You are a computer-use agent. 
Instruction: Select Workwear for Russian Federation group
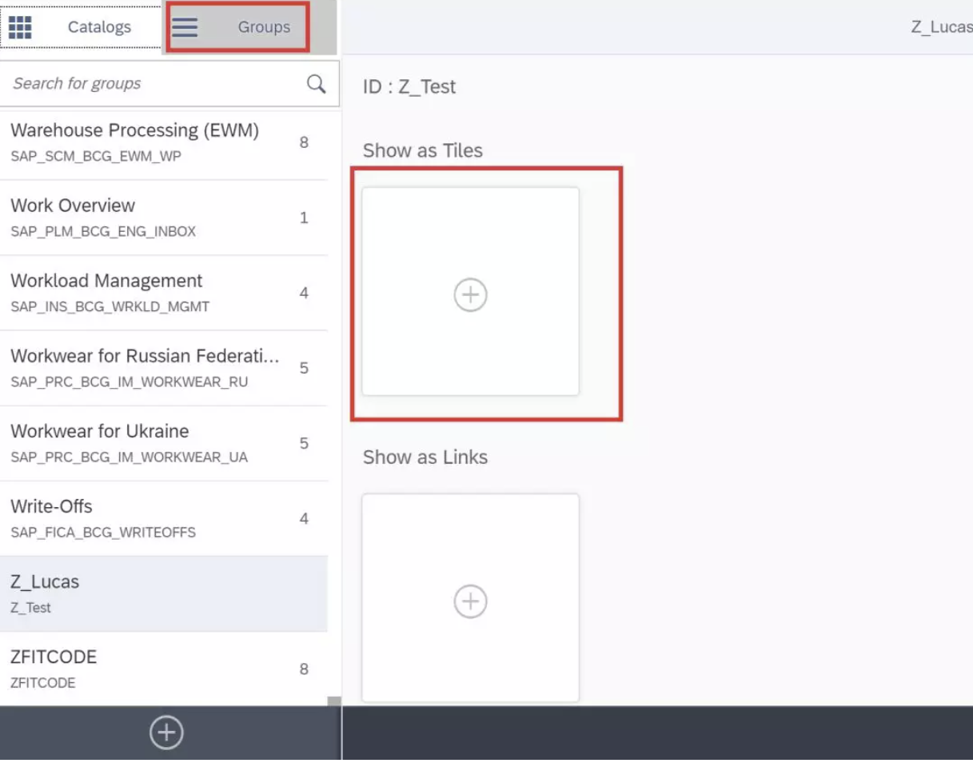click(163, 368)
